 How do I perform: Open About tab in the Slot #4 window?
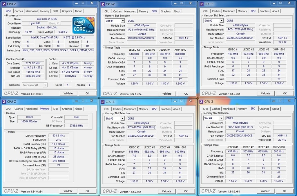tap(276, 109)
